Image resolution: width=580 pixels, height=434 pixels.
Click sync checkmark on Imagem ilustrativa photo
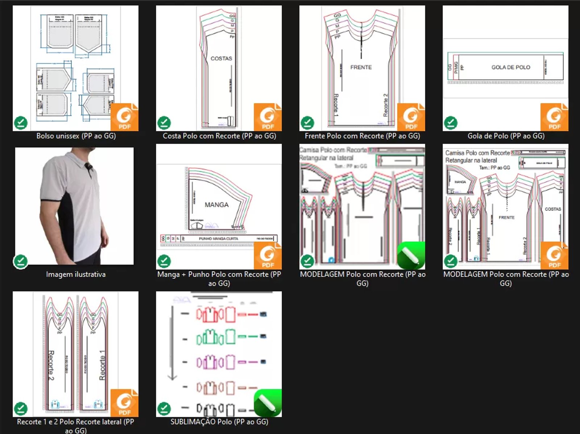coord(21,261)
